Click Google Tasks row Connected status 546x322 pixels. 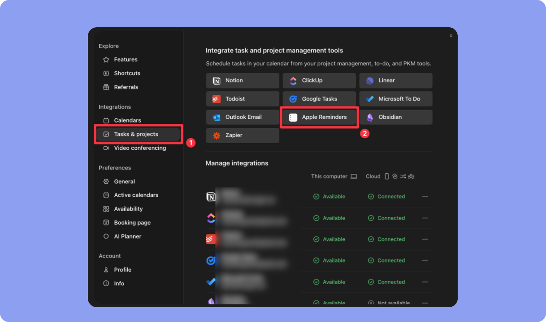[386, 260]
